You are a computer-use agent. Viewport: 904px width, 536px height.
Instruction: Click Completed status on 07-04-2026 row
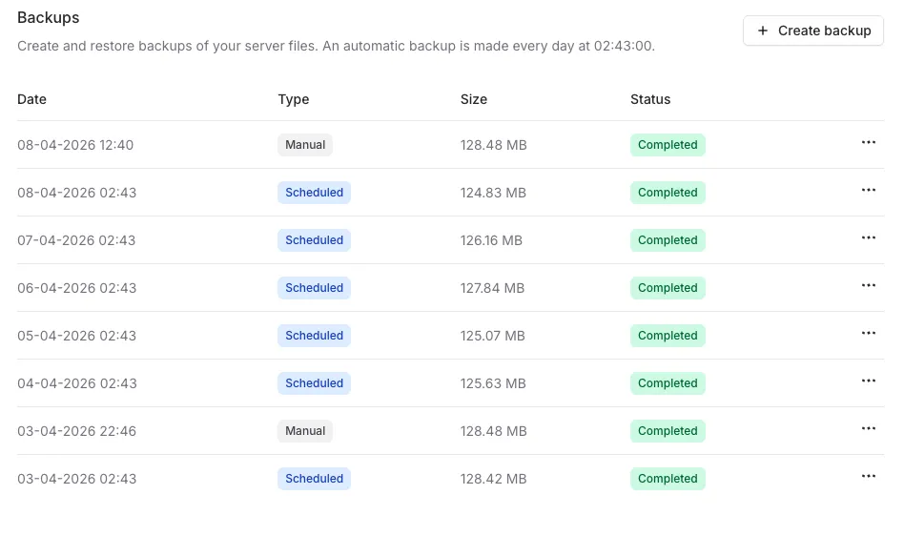pos(668,240)
